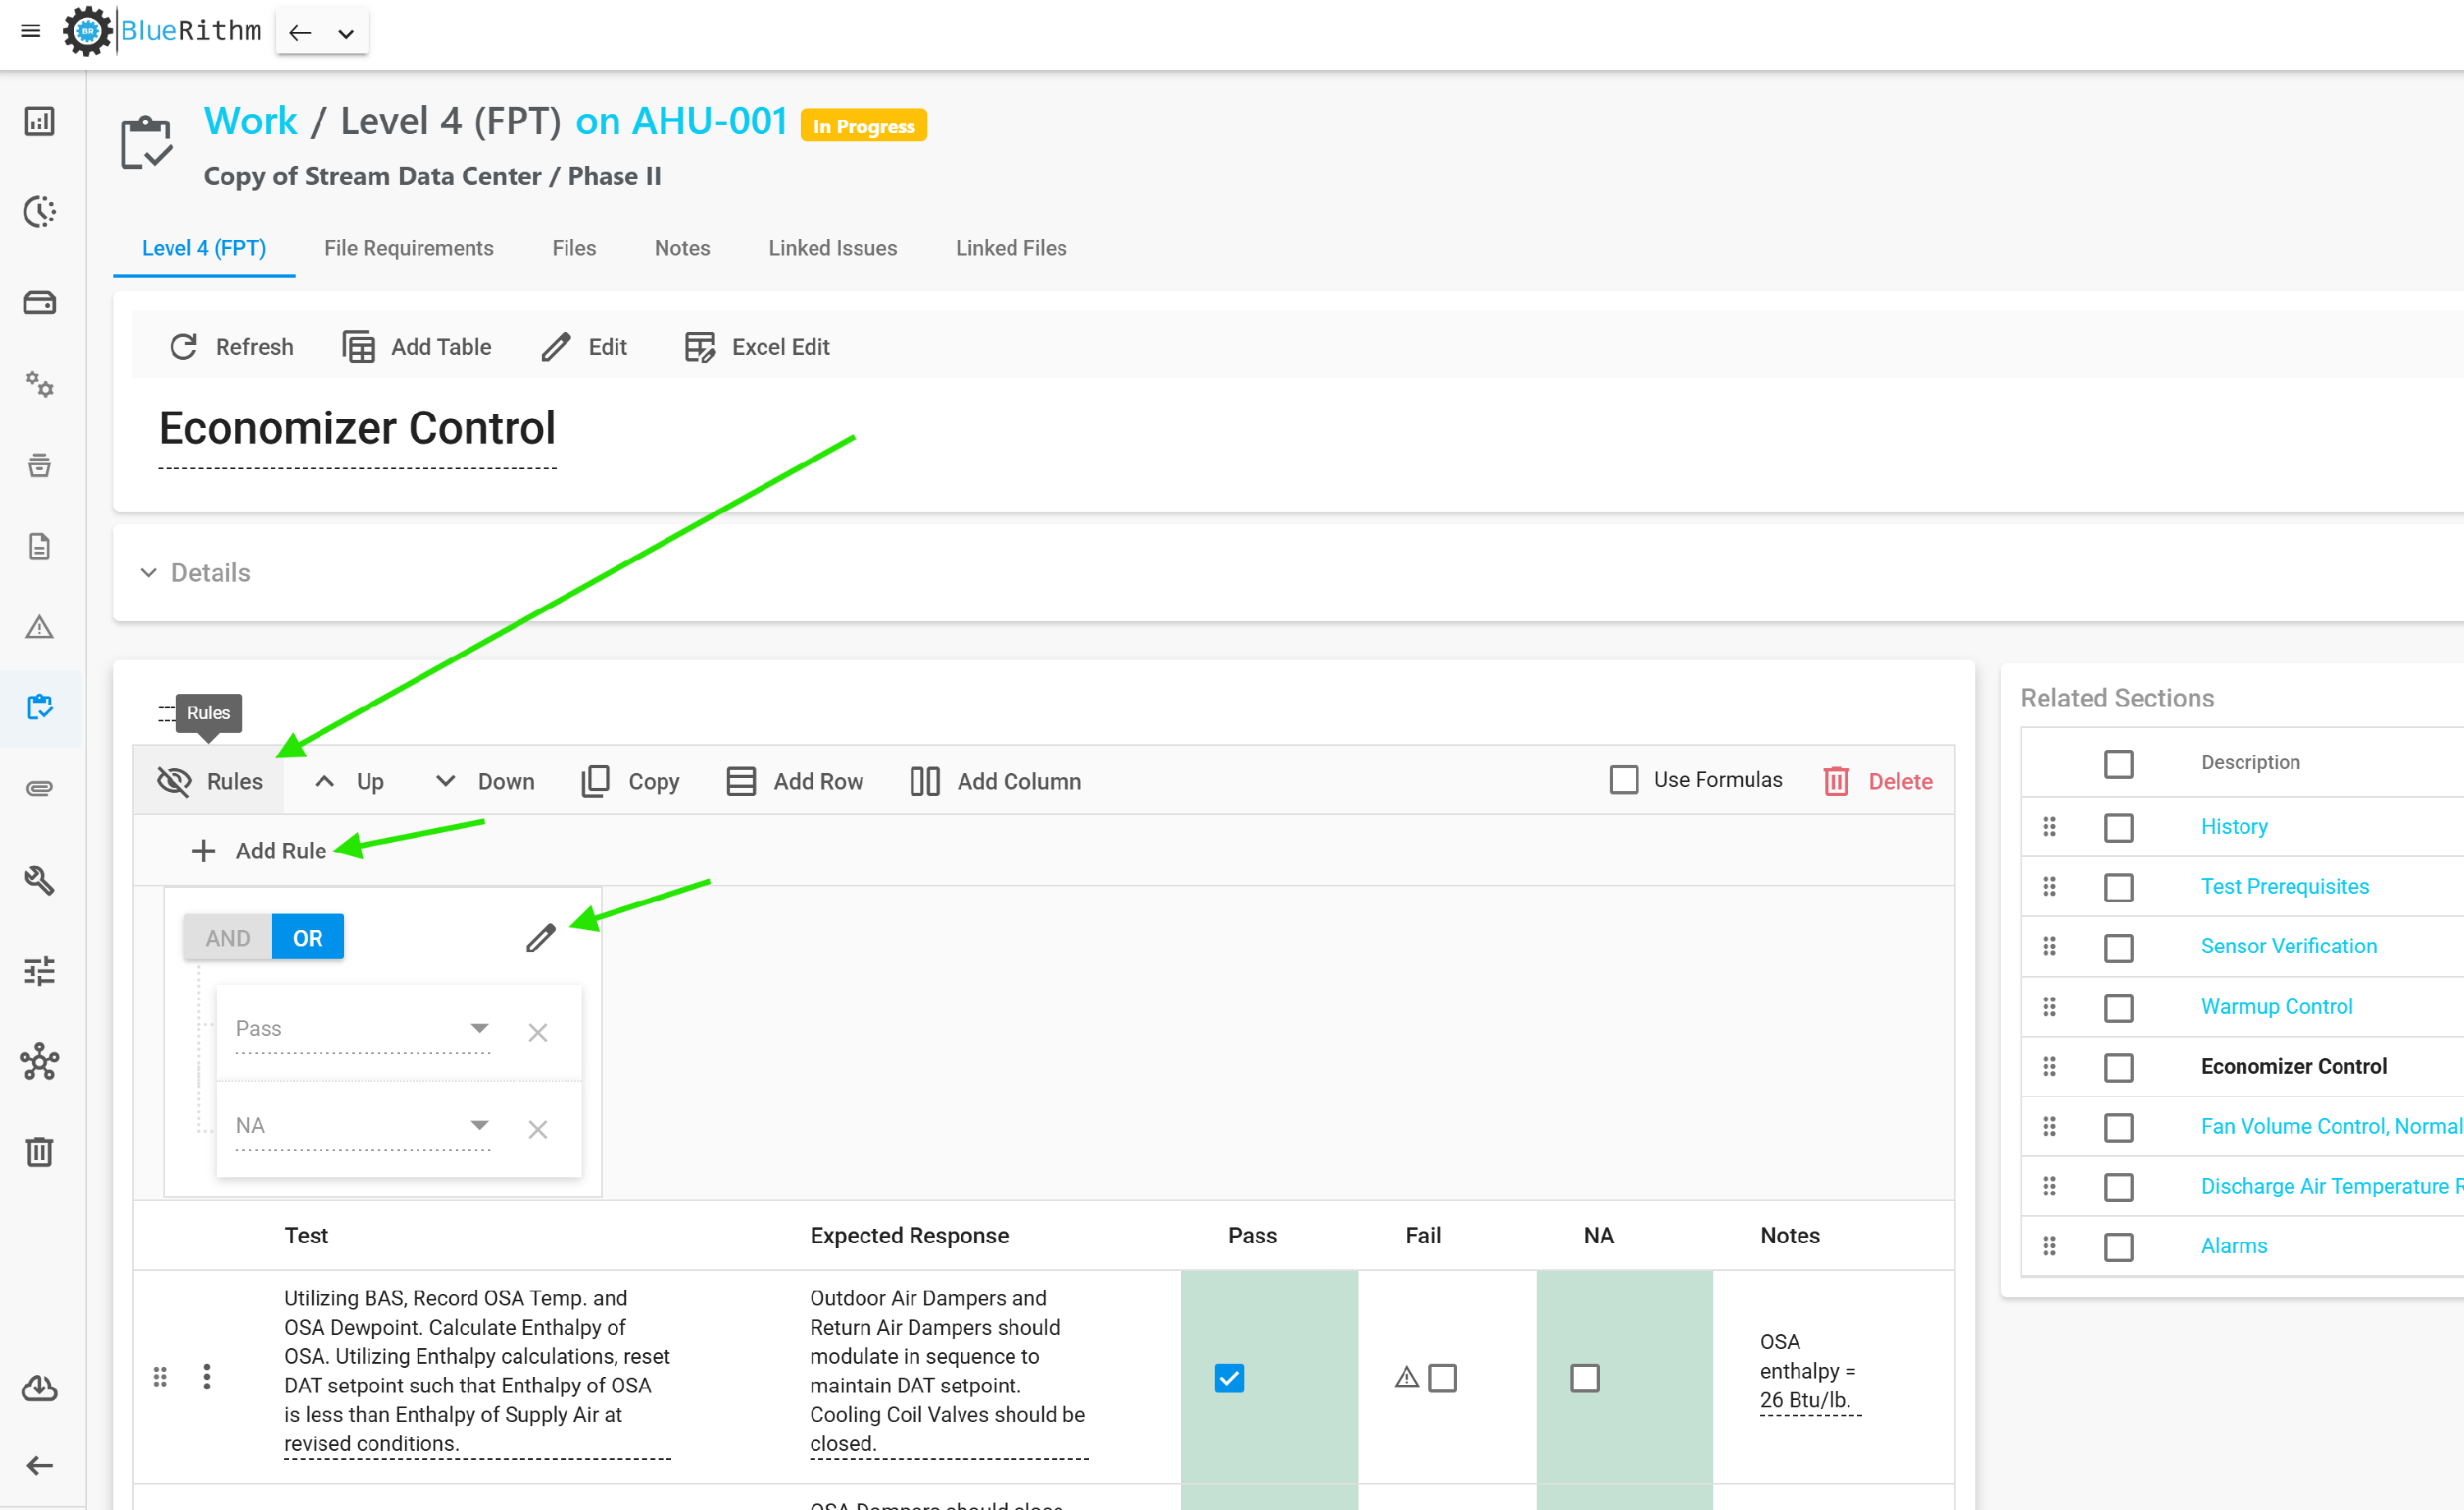Uncheck the Pass checkbox in first row

[1229, 1378]
